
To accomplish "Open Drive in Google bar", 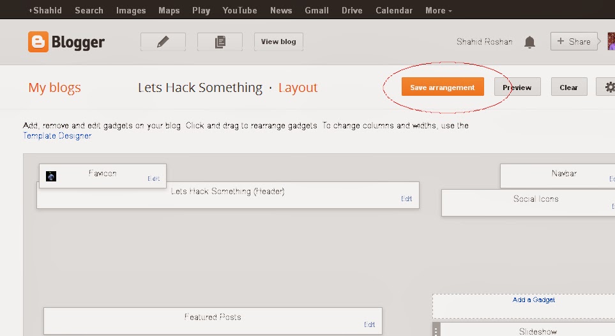I will 352,11.
